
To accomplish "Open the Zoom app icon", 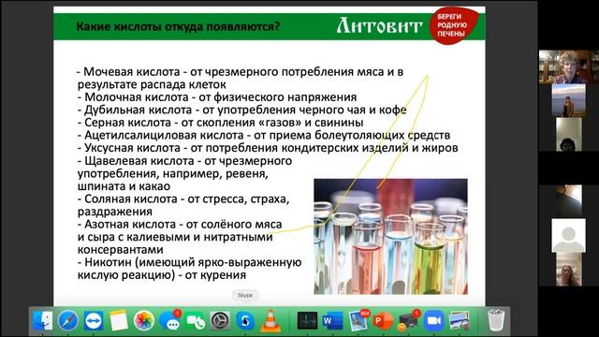I will [433, 320].
